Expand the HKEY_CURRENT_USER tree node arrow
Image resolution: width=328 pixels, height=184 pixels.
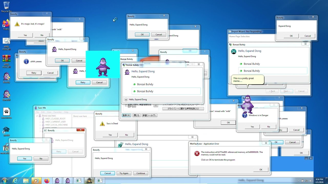[40, 122]
